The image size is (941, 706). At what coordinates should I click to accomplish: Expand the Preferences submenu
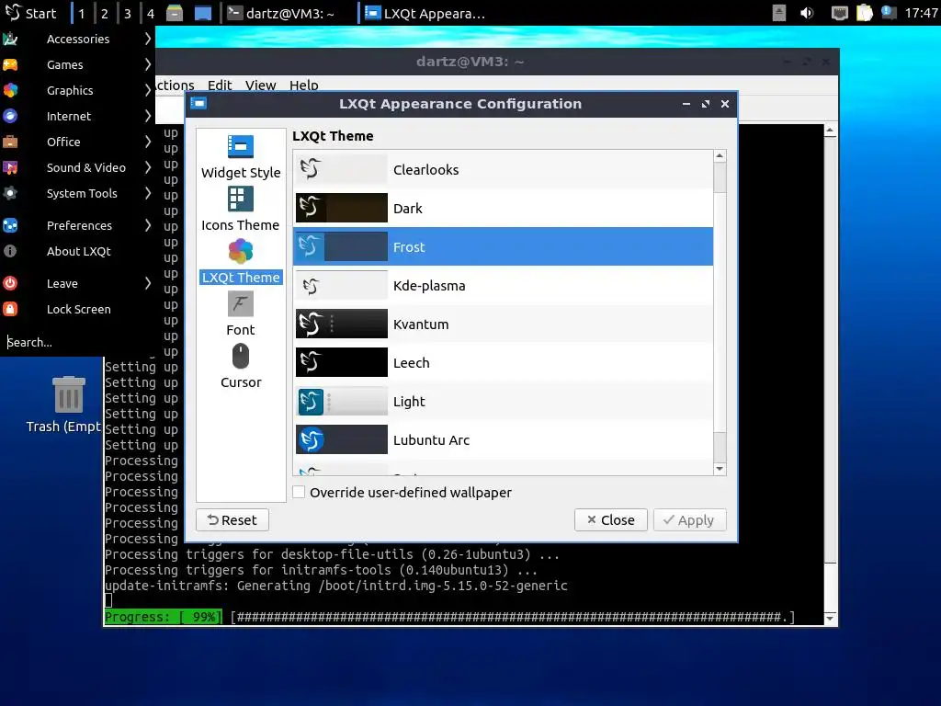point(77,226)
